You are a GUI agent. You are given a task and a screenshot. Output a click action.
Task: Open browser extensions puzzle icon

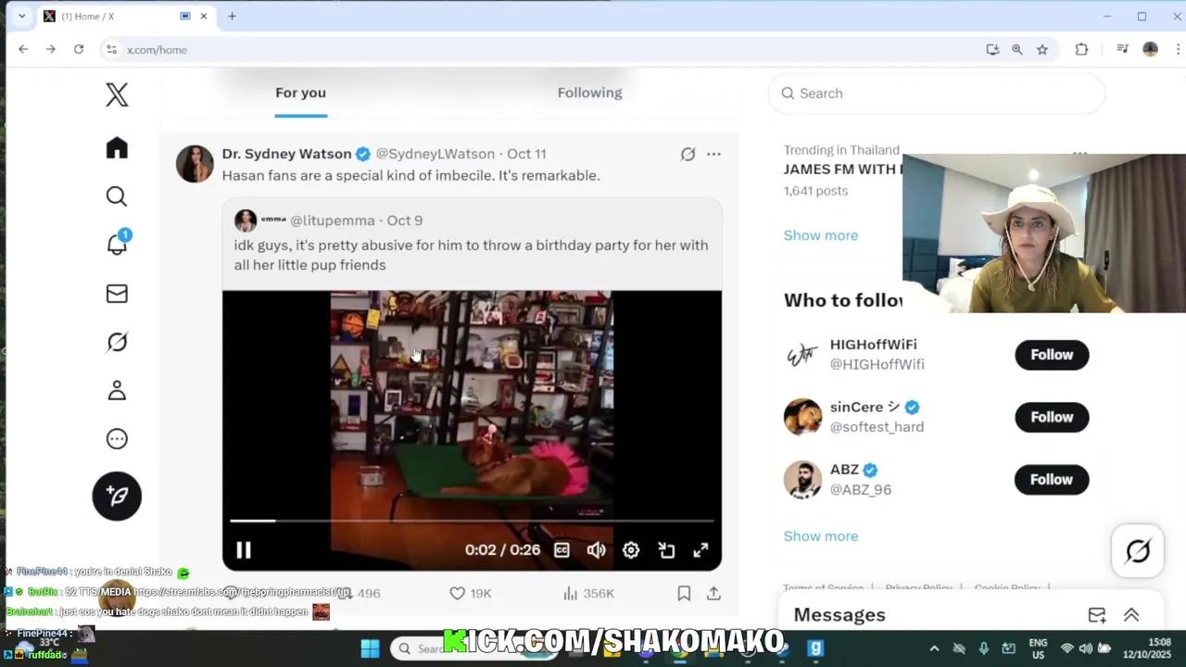click(x=1081, y=50)
